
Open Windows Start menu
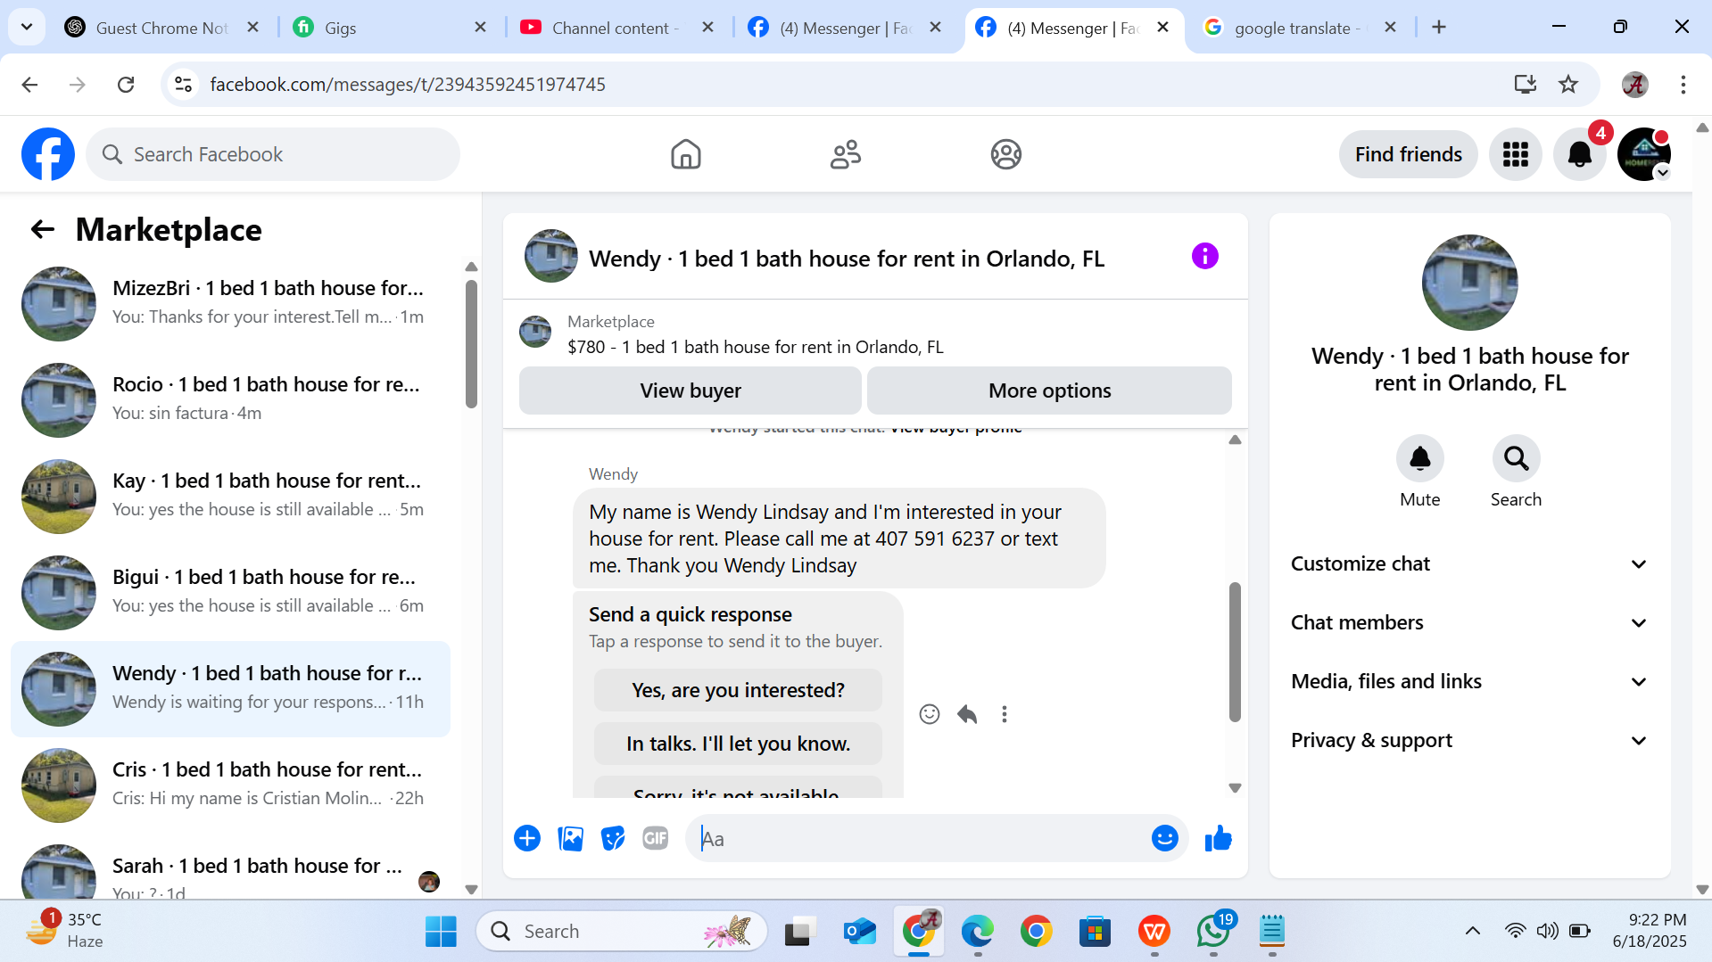click(x=441, y=931)
